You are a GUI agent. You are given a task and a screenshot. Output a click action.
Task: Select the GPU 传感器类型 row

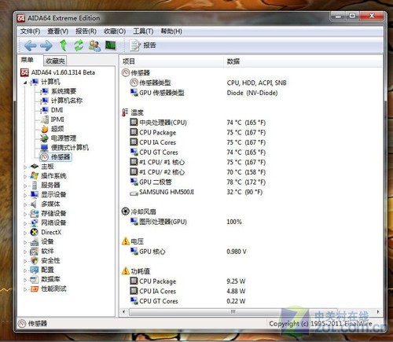click(204, 93)
